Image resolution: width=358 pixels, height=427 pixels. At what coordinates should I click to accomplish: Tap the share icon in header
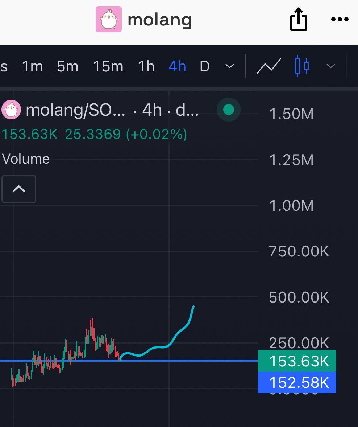click(x=299, y=19)
